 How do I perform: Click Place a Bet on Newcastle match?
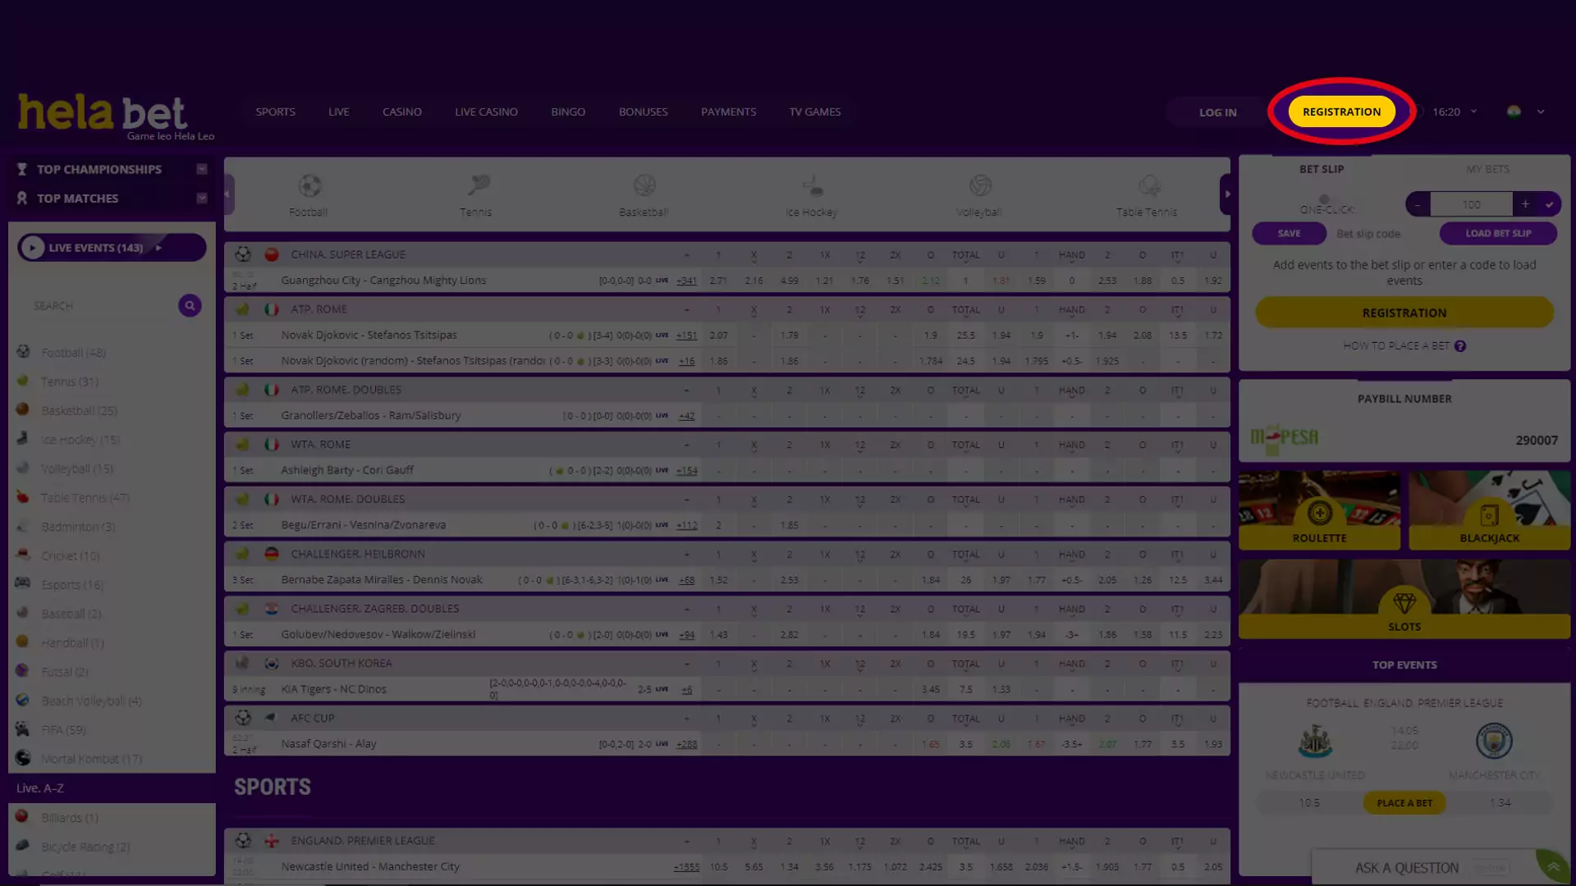coord(1404,802)
